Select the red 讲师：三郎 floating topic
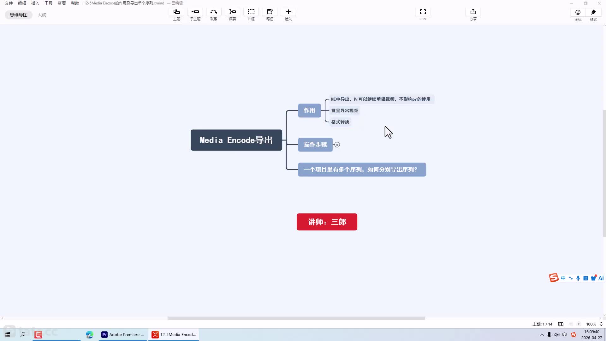Viewport: 606px width, 341px height. 327,222
